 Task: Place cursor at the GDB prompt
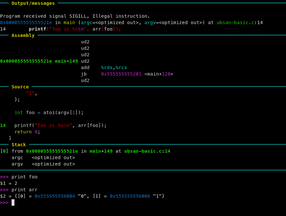point(13,203)
